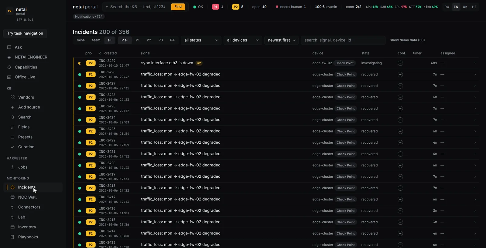Viewport: 486px width, 248px height.
Task: Open the Notifications 724 pill
Action: pos(89,16)
